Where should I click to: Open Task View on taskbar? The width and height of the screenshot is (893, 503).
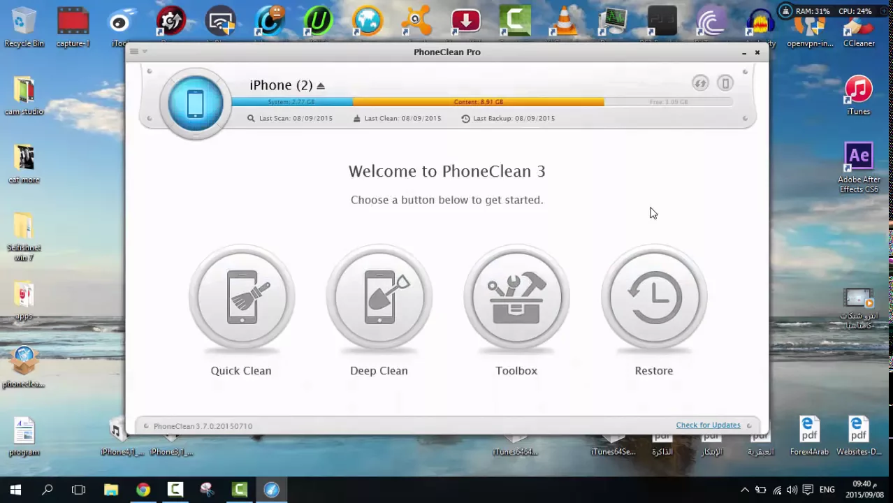78,490
